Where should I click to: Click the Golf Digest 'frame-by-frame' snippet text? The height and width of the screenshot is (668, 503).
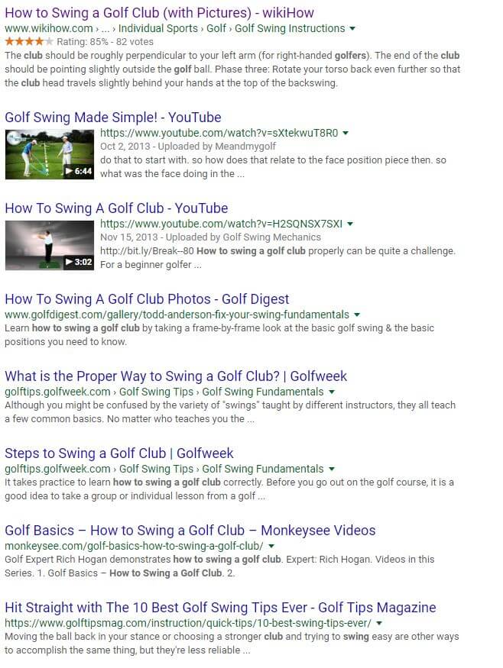tap(219, 335)
